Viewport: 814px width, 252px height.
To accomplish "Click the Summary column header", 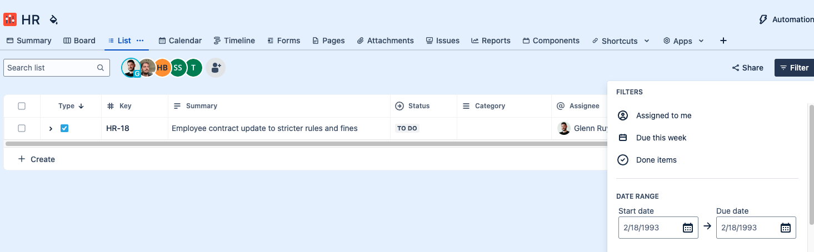I will pos(279,106).
